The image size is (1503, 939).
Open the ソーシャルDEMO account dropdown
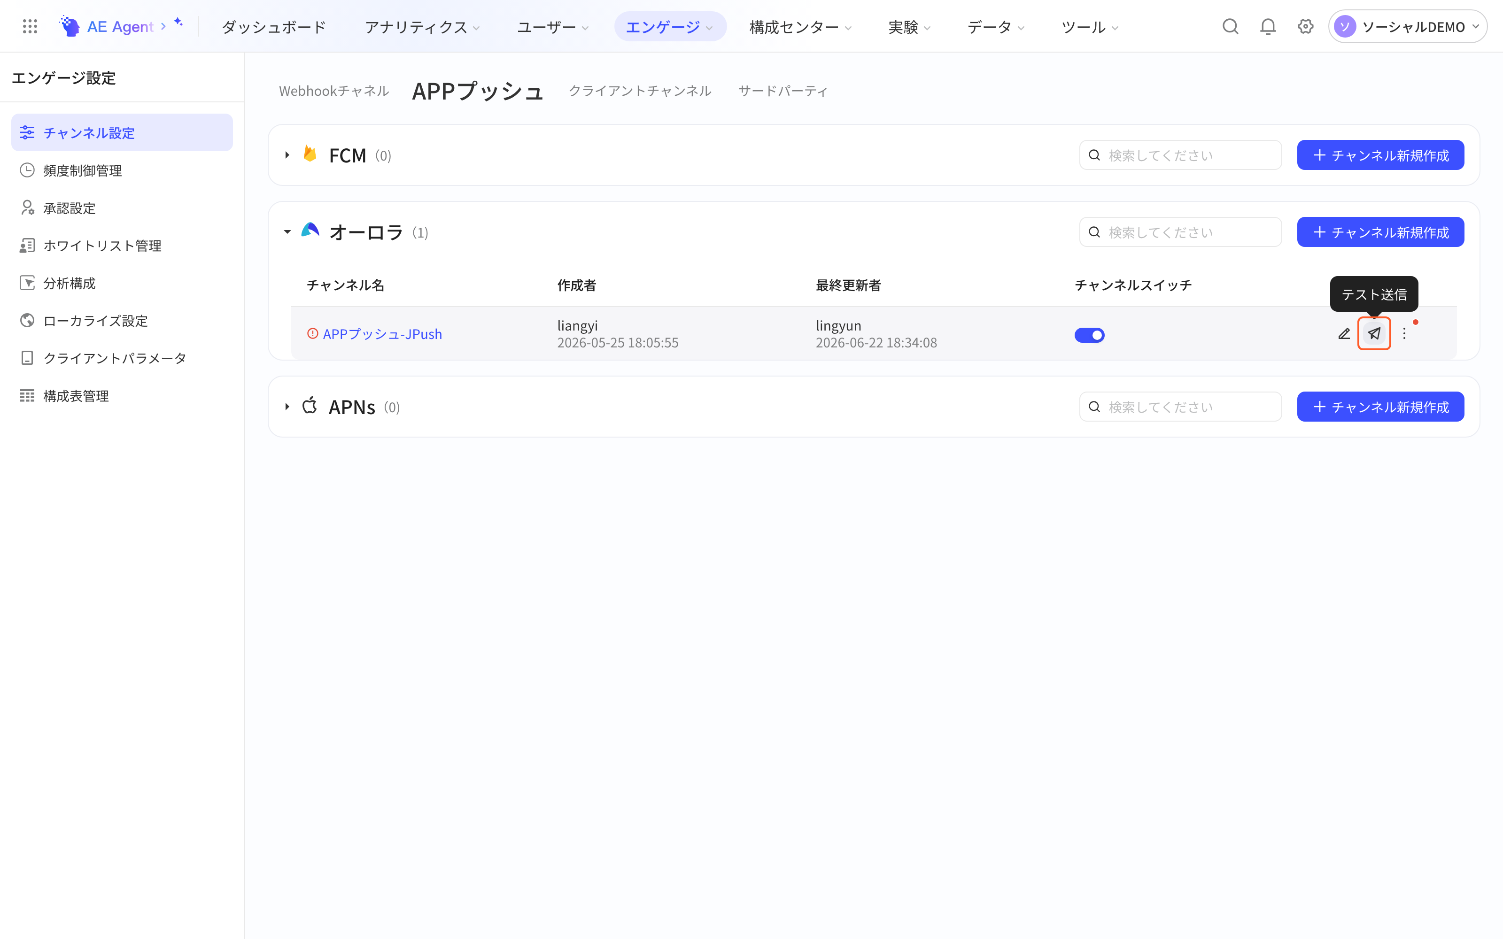(x=1407, y=27)
